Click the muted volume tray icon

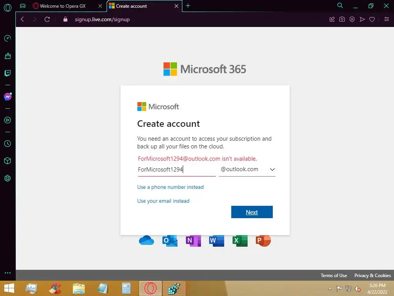(358, 289)
